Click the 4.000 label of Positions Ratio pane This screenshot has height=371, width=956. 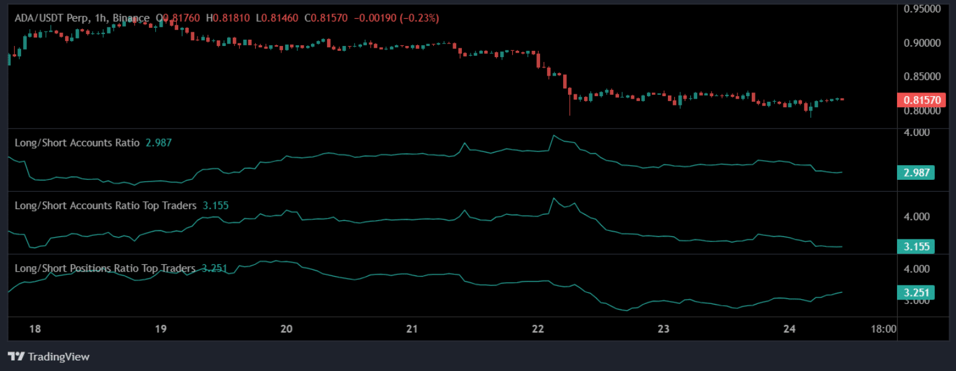(916, 269)
